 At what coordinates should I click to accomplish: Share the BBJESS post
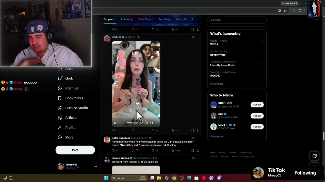point(198,130)
